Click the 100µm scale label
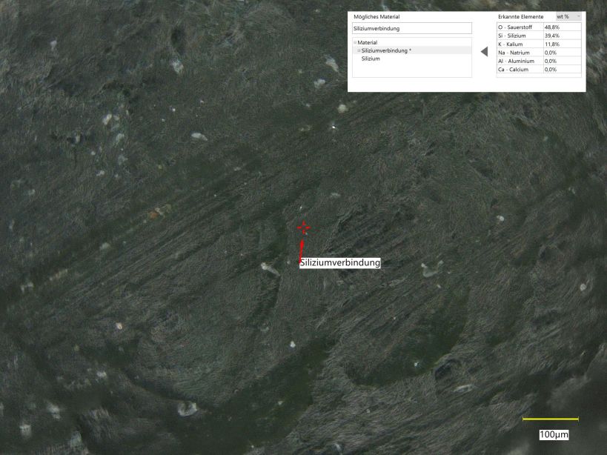 pyautogui.click(x=553, y=434)
